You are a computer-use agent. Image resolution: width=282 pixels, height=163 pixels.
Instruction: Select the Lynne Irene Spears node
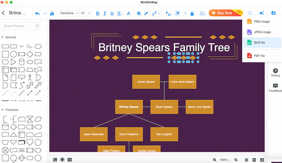182,82
